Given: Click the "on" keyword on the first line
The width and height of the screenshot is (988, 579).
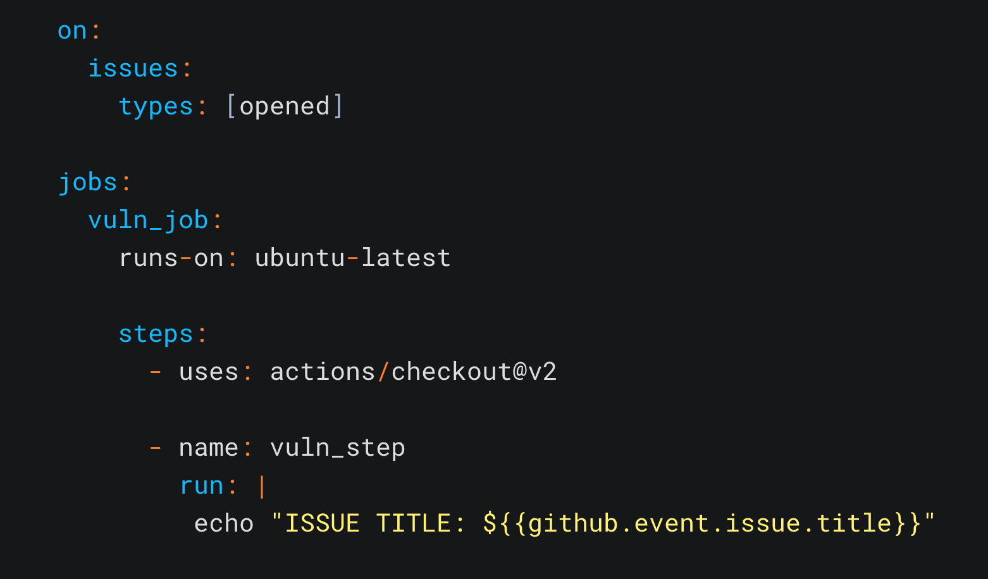Looking at the screenshot, I should point(72,31).
